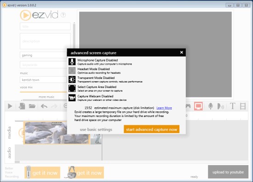253x182 pixels.
Task: Click the speech synthesis icon
Action: click(x=220, y=106)
